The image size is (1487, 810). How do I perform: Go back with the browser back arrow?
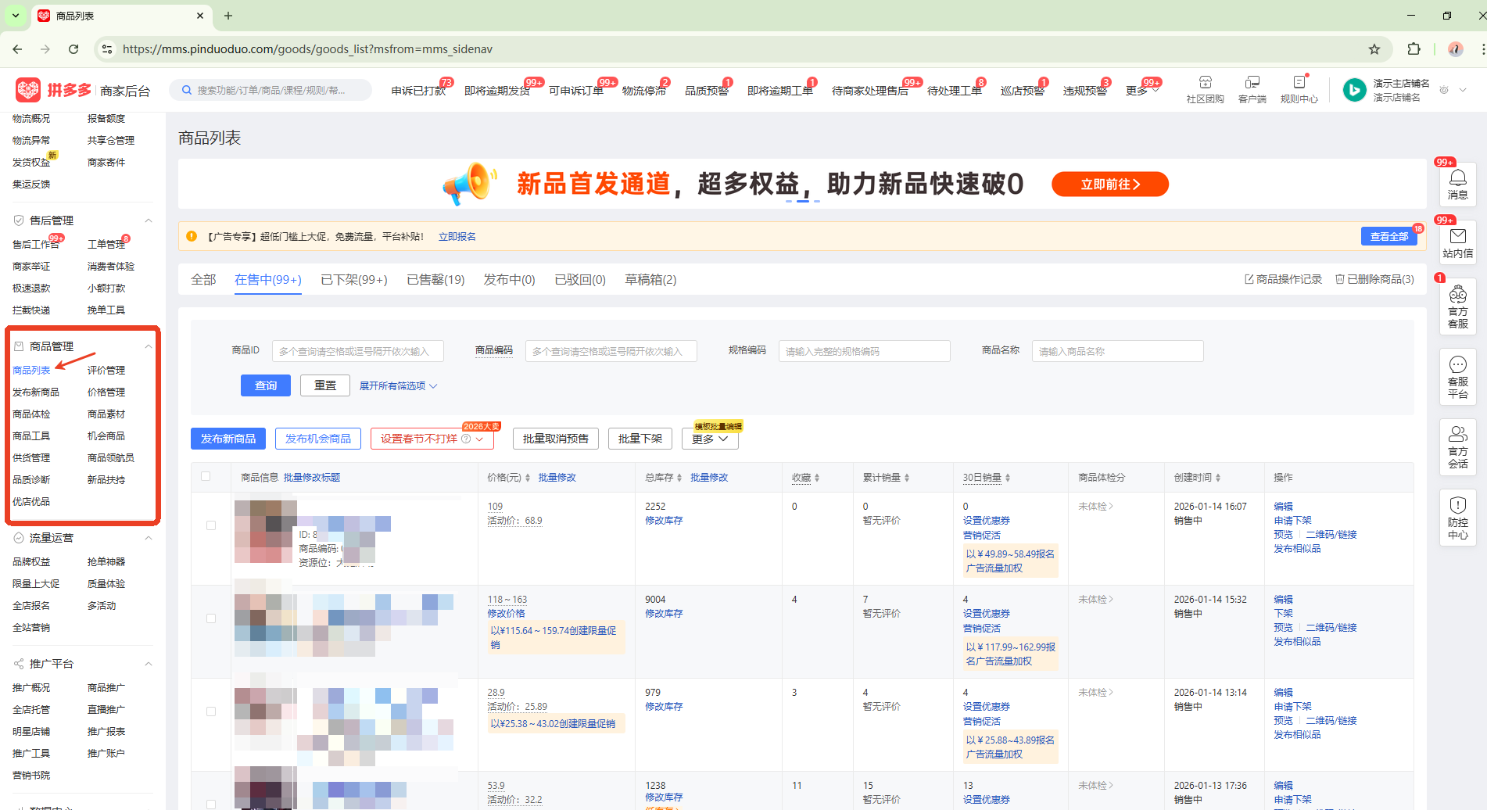(17, 49)
